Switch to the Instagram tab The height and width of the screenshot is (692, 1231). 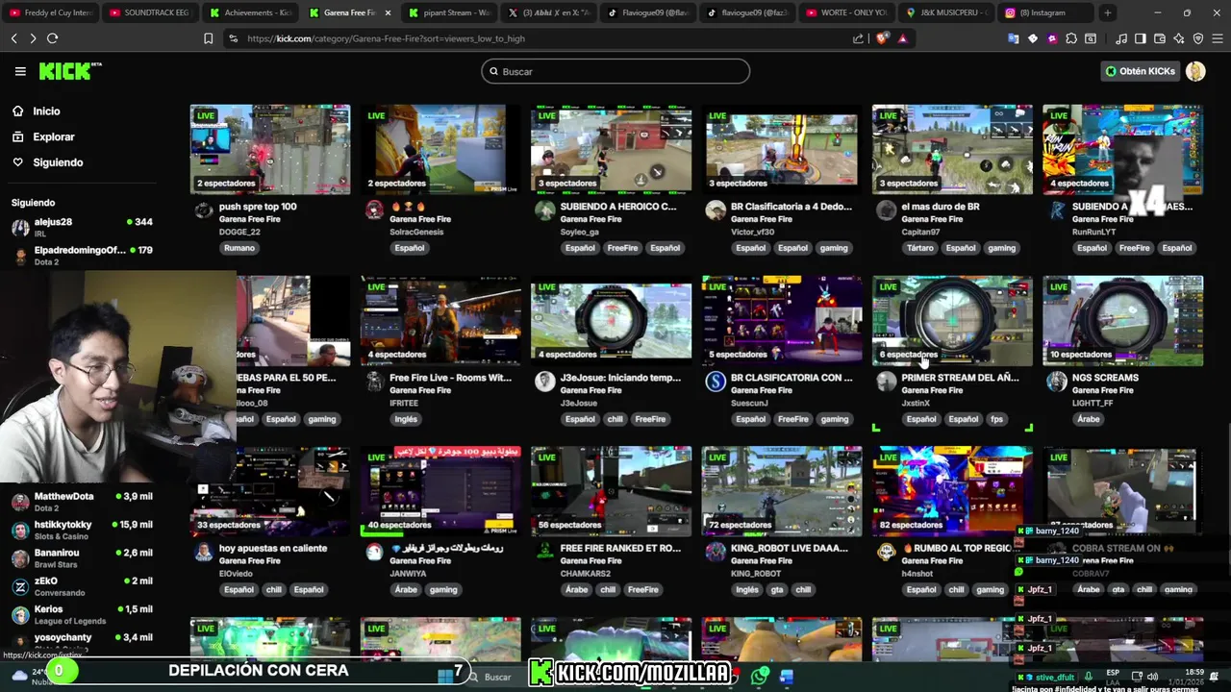pos(1047,12)
